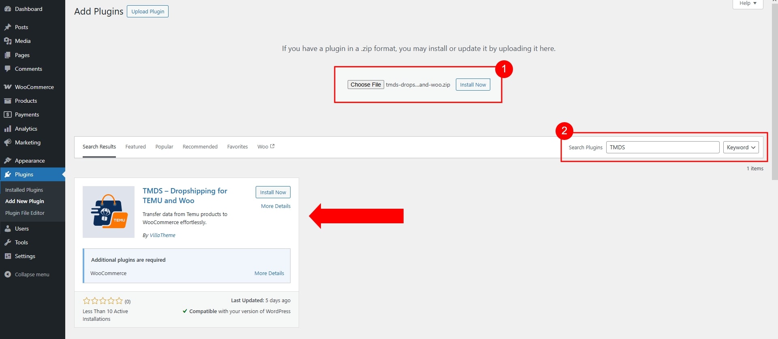Click the 'tmds-drops...and-woo.zip' file name

pyautogui.click(x=418, y=85)
